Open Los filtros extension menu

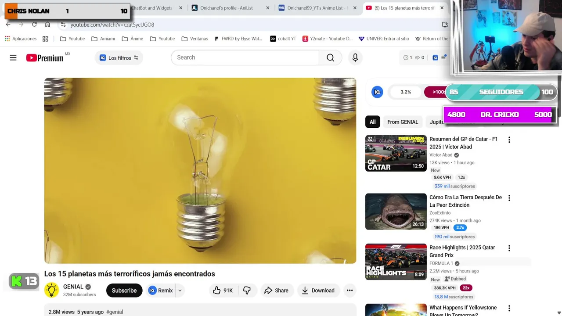point(119,58)
